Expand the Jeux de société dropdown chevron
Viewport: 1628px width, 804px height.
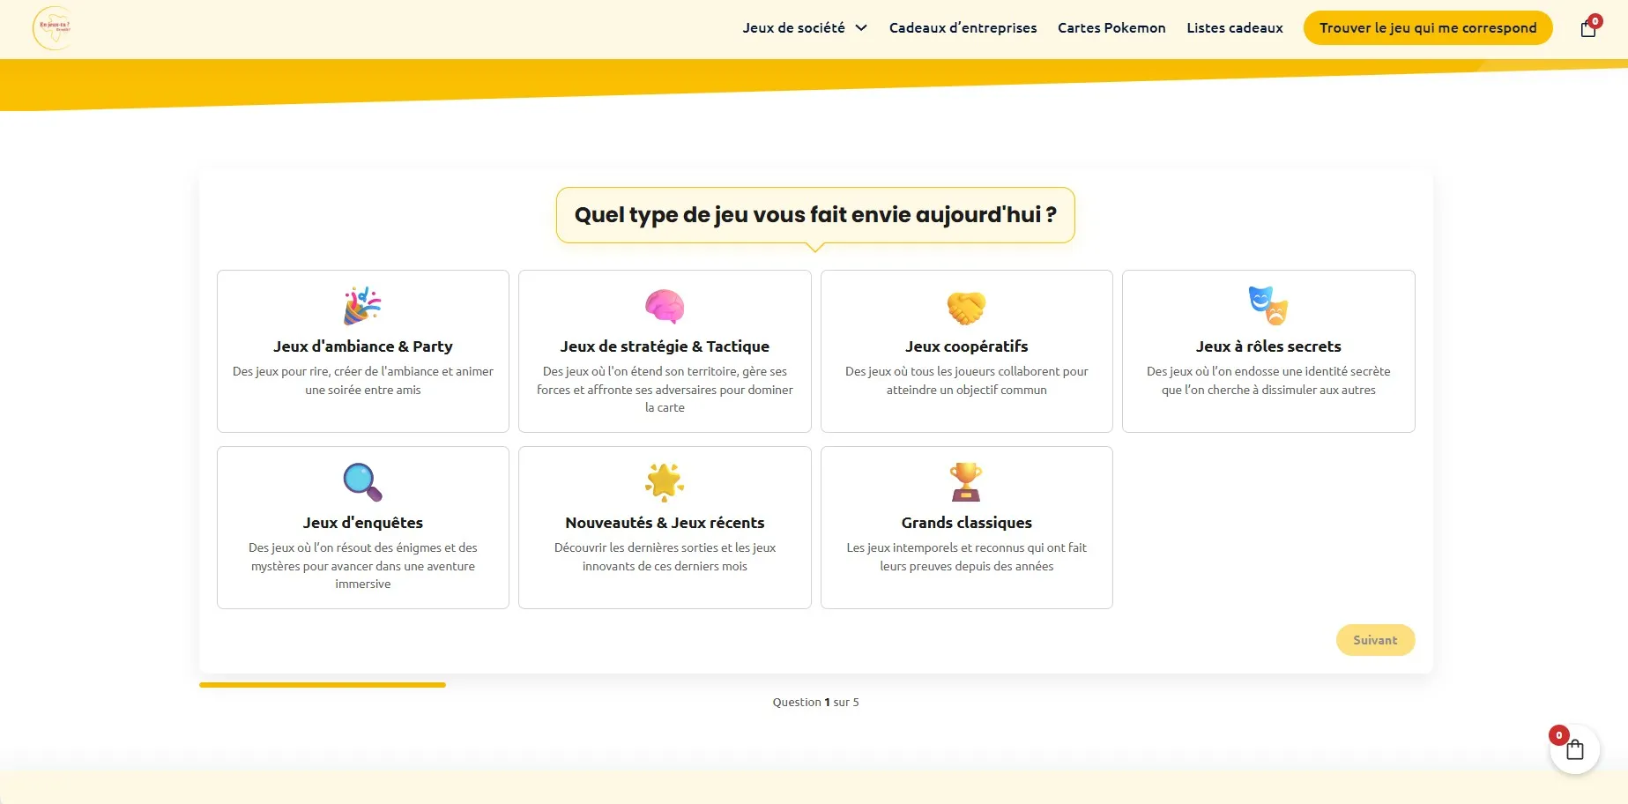861,28
